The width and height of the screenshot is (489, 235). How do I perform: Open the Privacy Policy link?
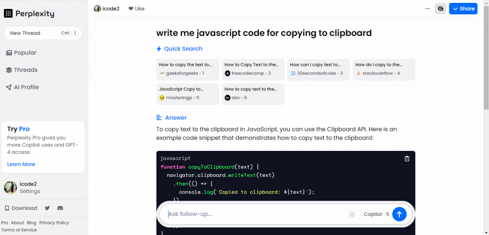tap(54, 223)
